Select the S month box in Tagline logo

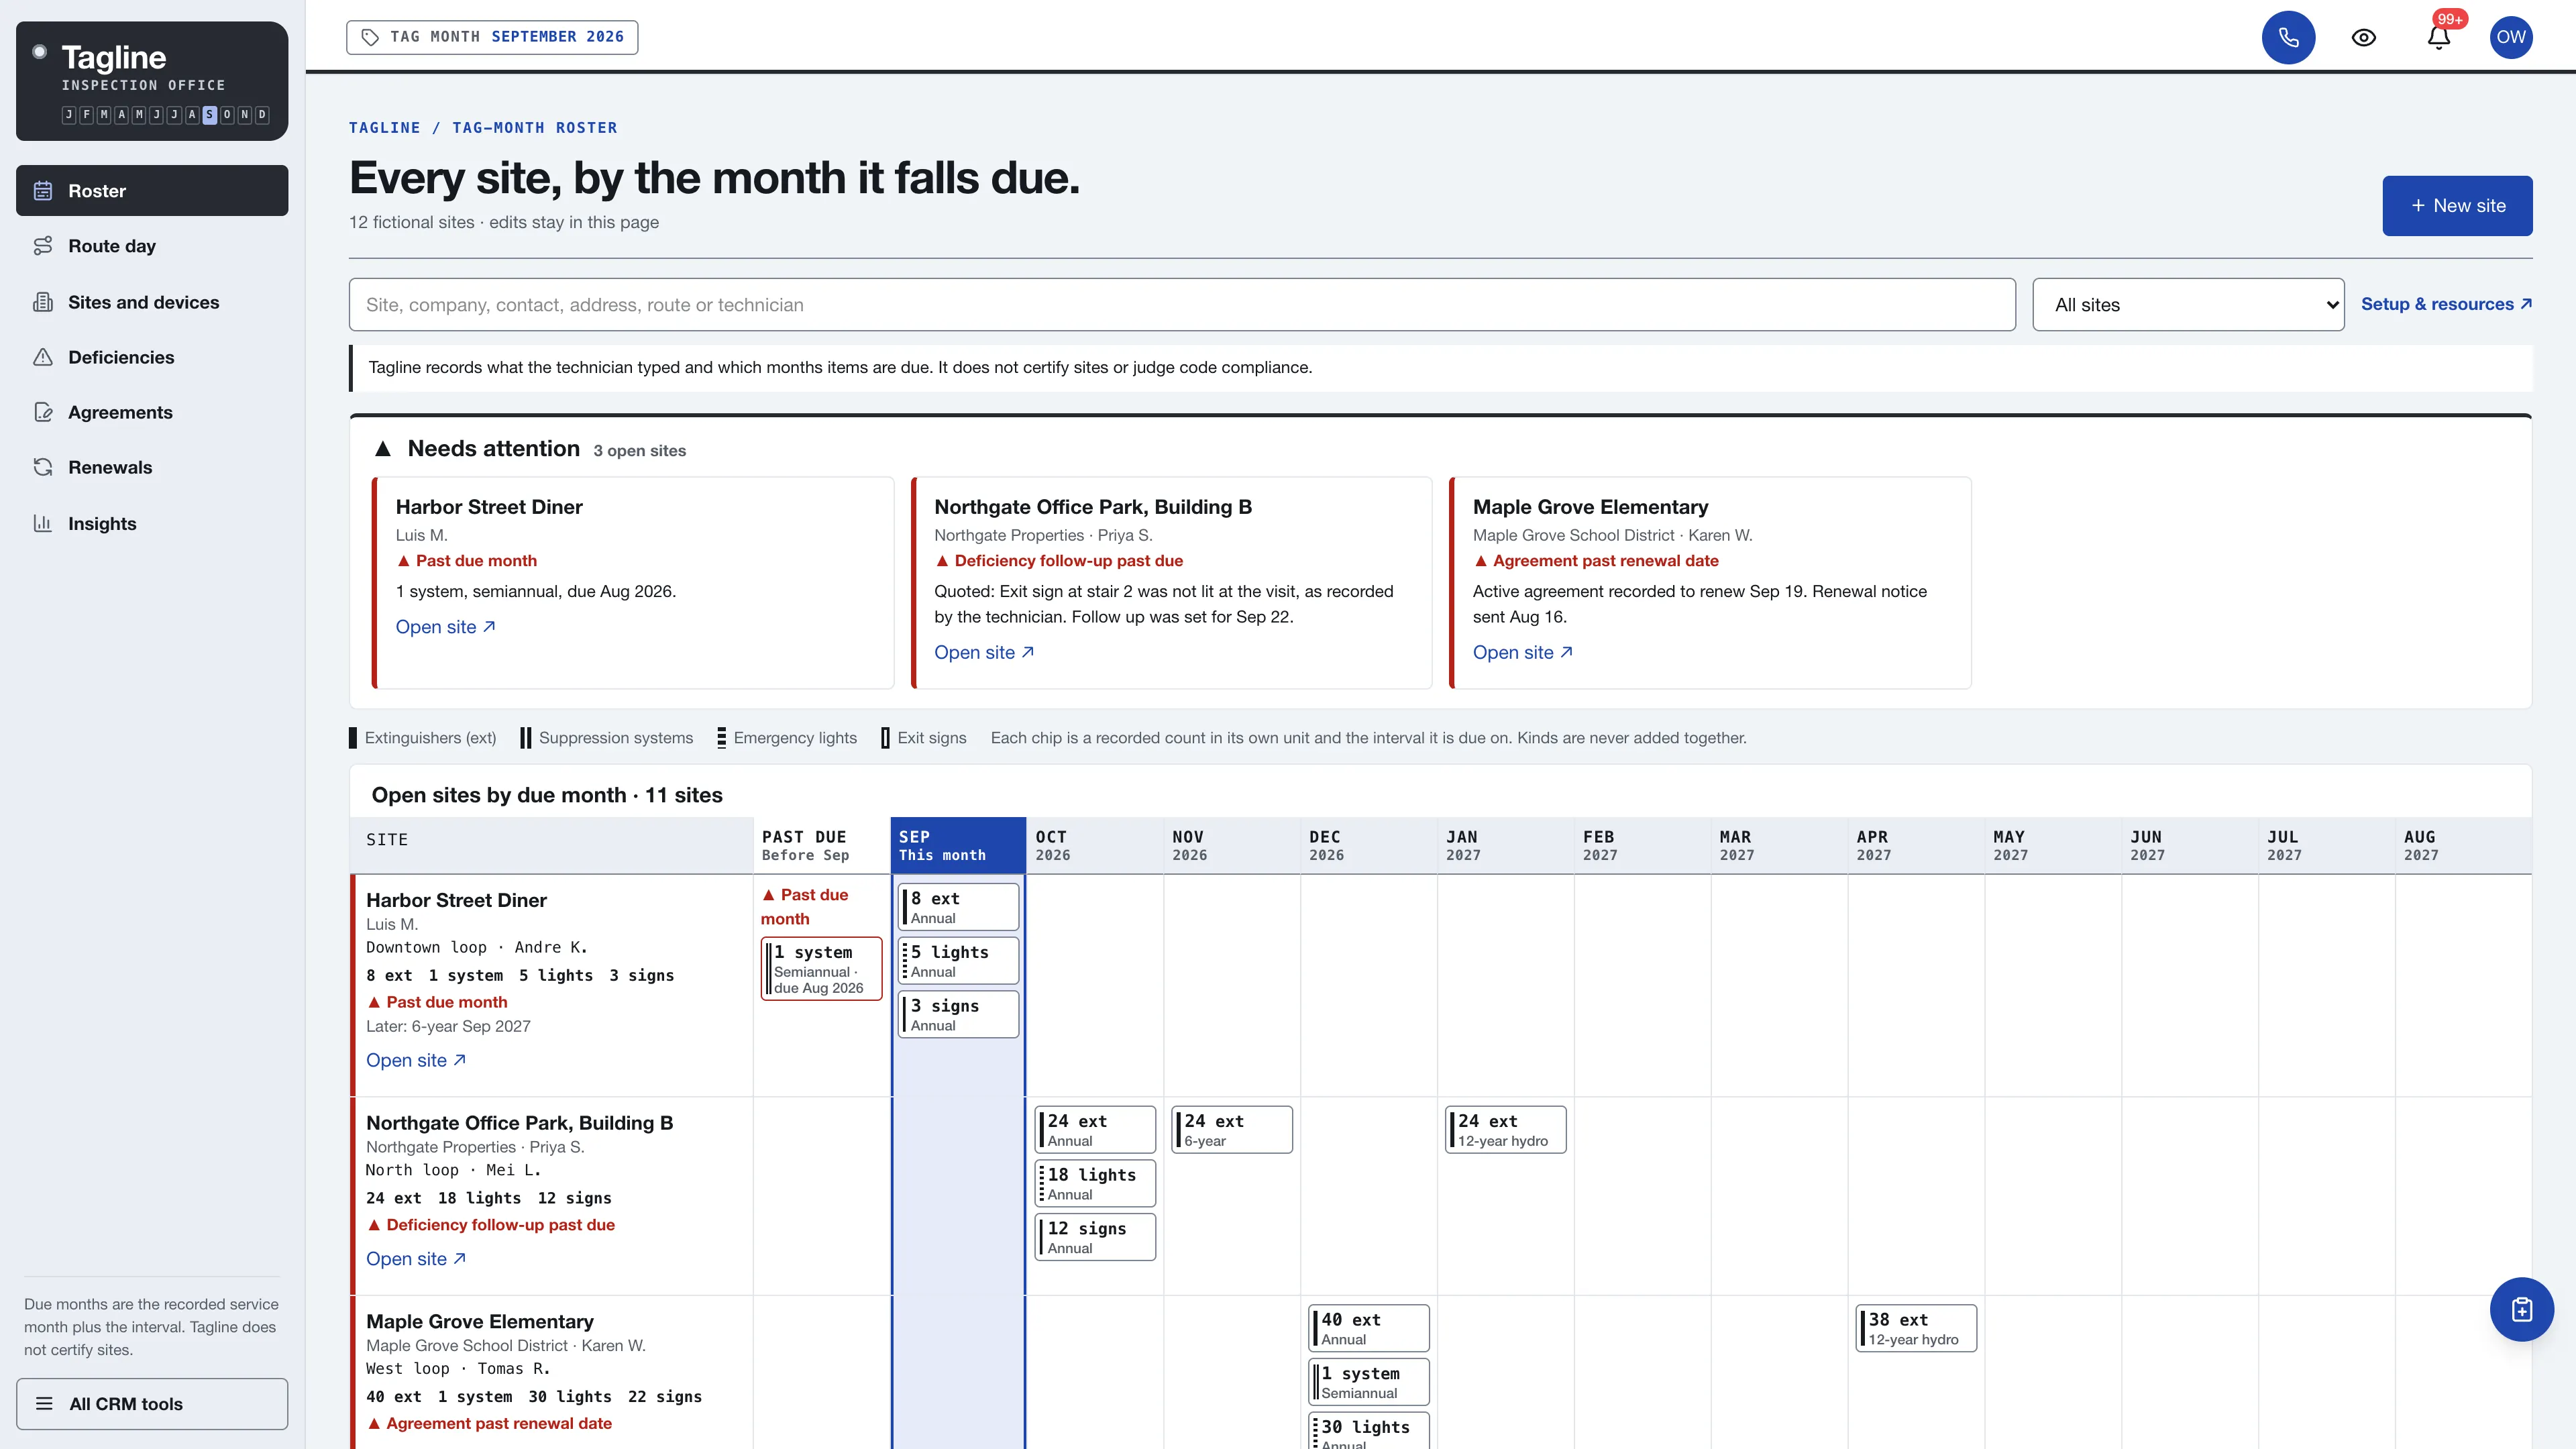point(209,115)
